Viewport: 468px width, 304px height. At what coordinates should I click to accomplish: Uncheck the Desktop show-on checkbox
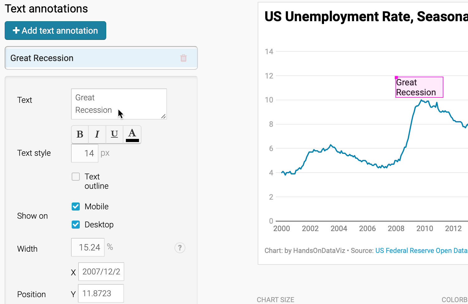76,225
